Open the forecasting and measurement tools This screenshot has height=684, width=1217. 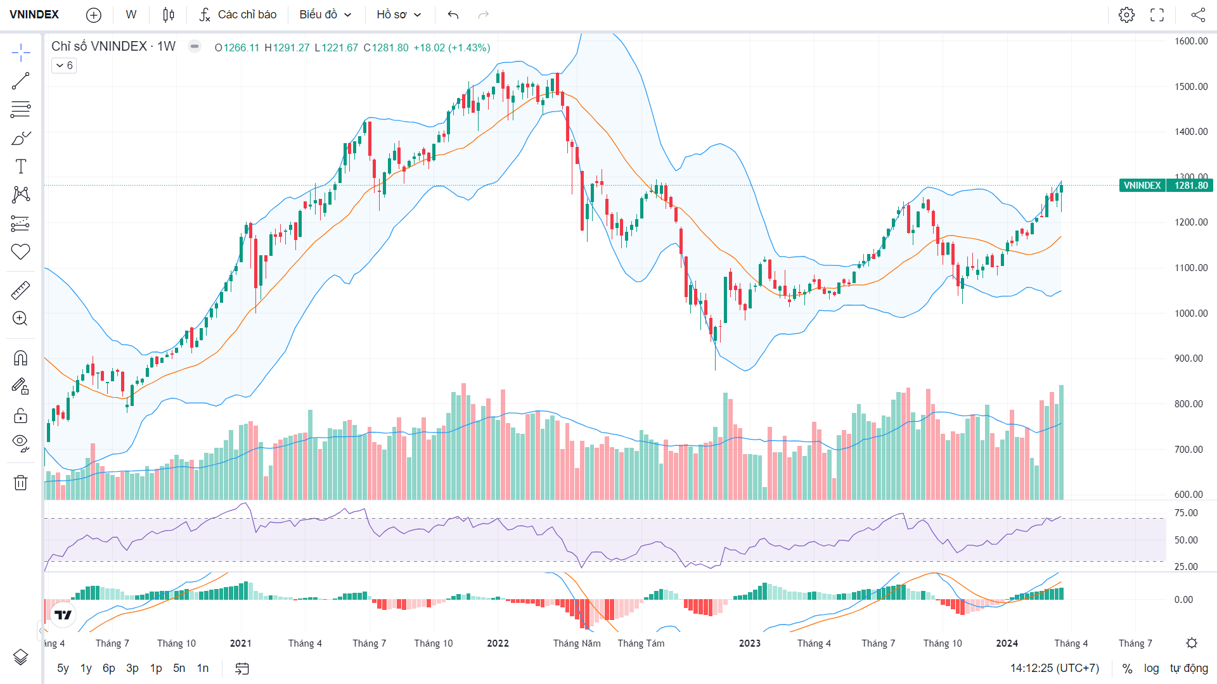point(21,223)
